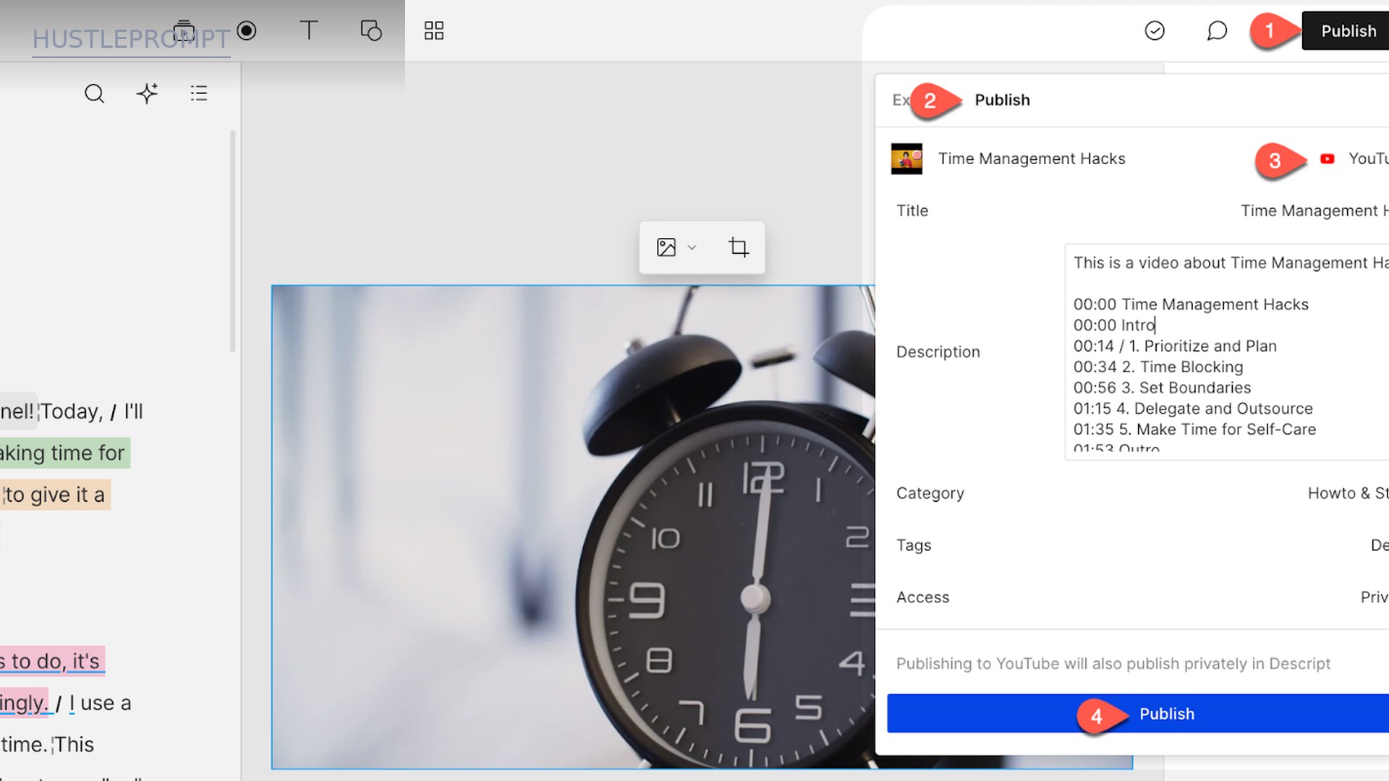Click green highlighted 'aking time for' script text
Viewport: 1389px width, 781px height.
tap(64, 453)
